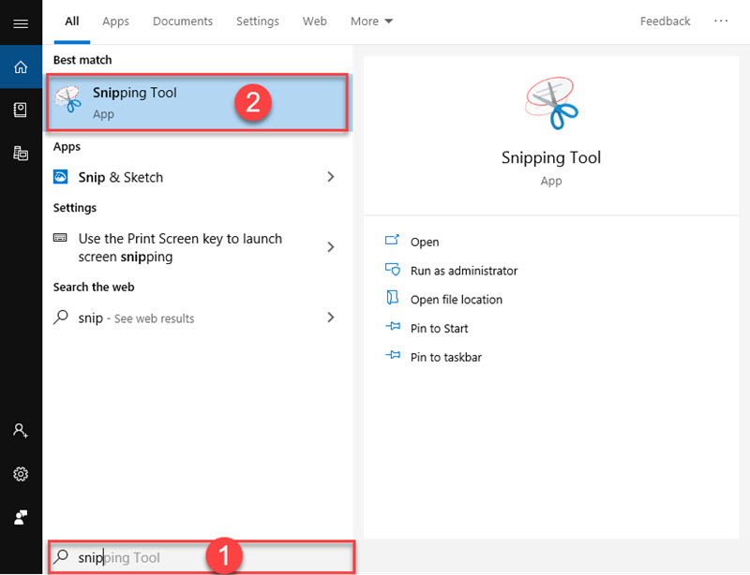Screen dimensions: 750x575
Task: Choose Run as administrator
Action: pyautogui.click(x=464, y=271)
